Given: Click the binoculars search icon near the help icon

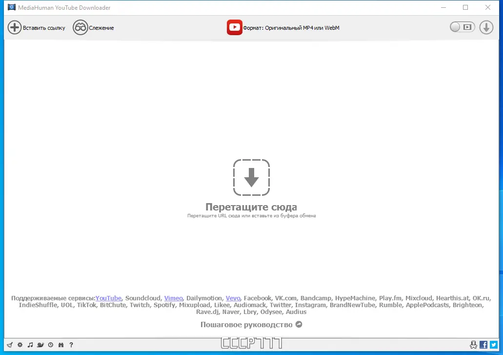Looking at the screenshot, I should [61, 345].
